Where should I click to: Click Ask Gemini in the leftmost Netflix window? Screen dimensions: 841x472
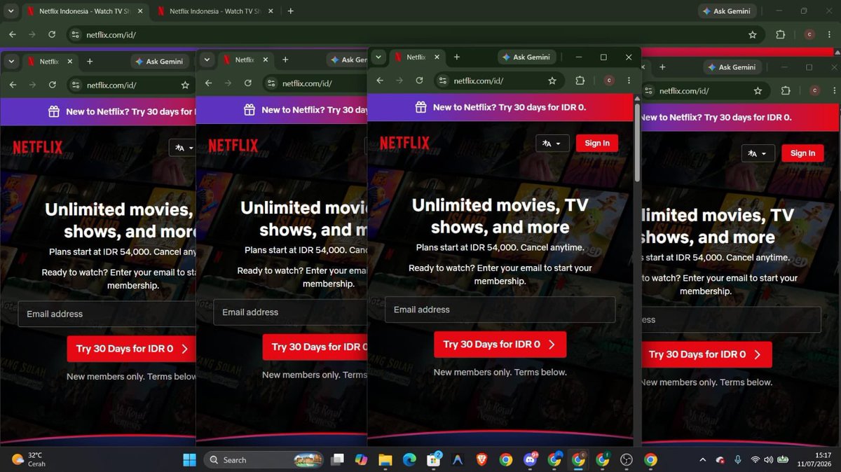[160, 62]
